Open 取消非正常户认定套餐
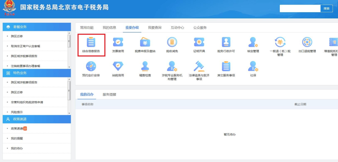Screen dimensions: 338x162 (x=26, y=46)
